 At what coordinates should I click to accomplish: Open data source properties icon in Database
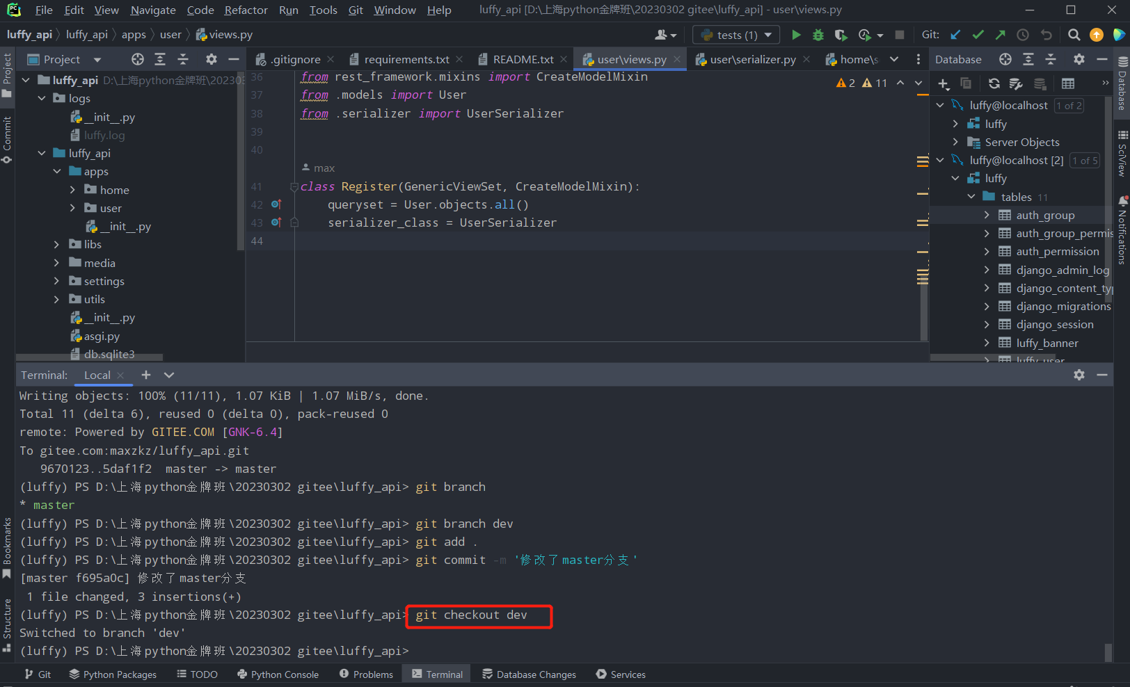[1016, 84]
